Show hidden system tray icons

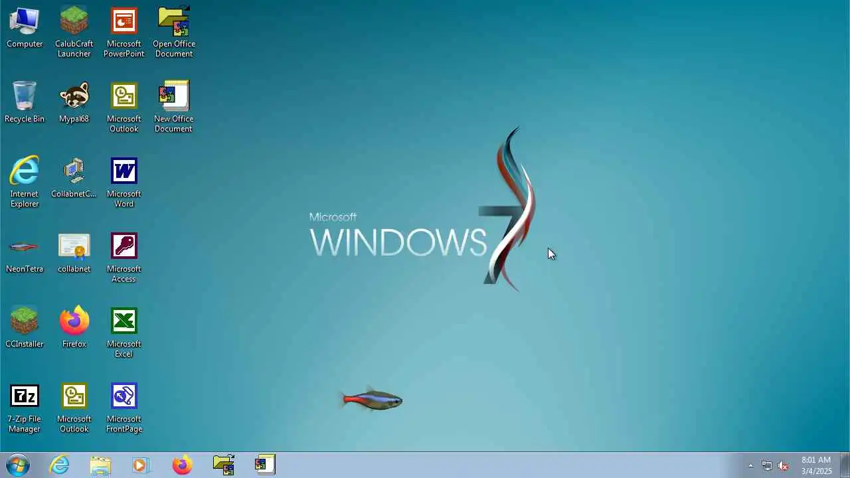click(x=750, y=465)
